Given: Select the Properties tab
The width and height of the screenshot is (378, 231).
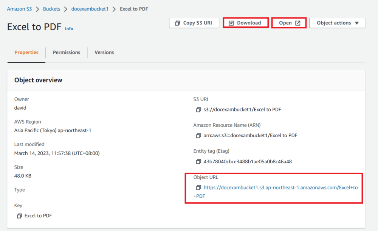Looking at the screenshot, I should [x=26, y=53].
